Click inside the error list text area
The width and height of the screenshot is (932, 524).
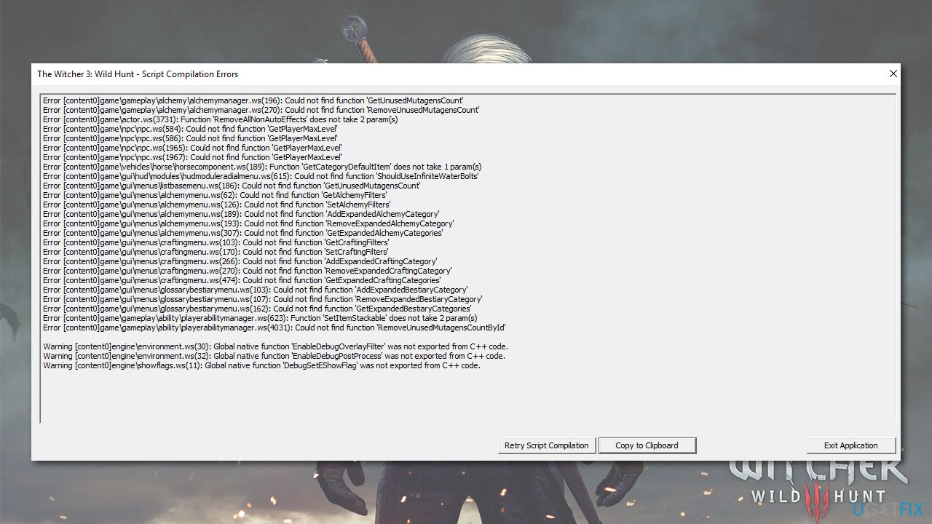(466, 397)
